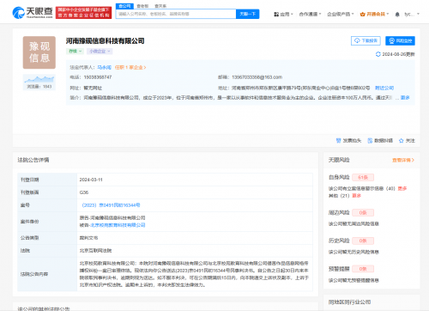429x311 pixels.
Task: Switch to the 查关系 search tab
Action: 160,6
